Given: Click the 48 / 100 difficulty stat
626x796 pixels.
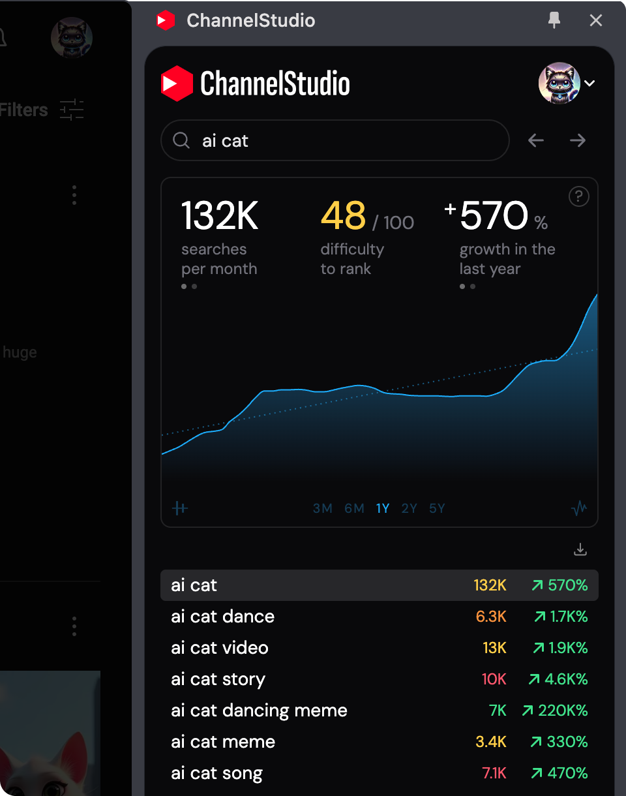Looking at the screenshot, I should click(367, 238).
